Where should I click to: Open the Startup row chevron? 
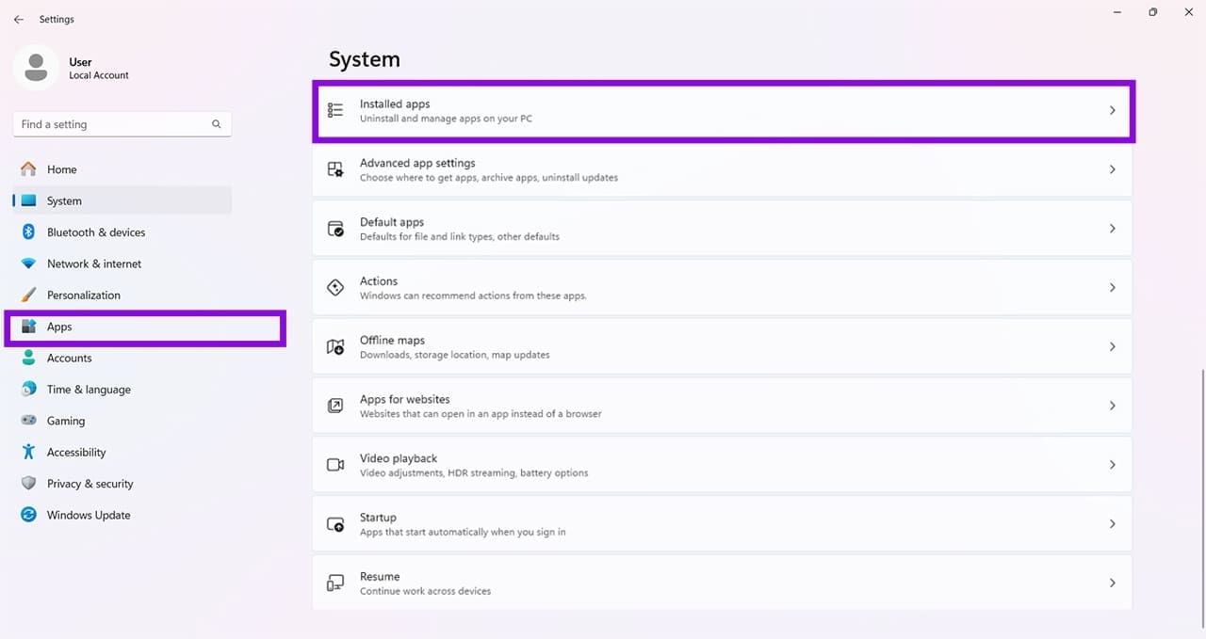click(x=1113, y=524)
